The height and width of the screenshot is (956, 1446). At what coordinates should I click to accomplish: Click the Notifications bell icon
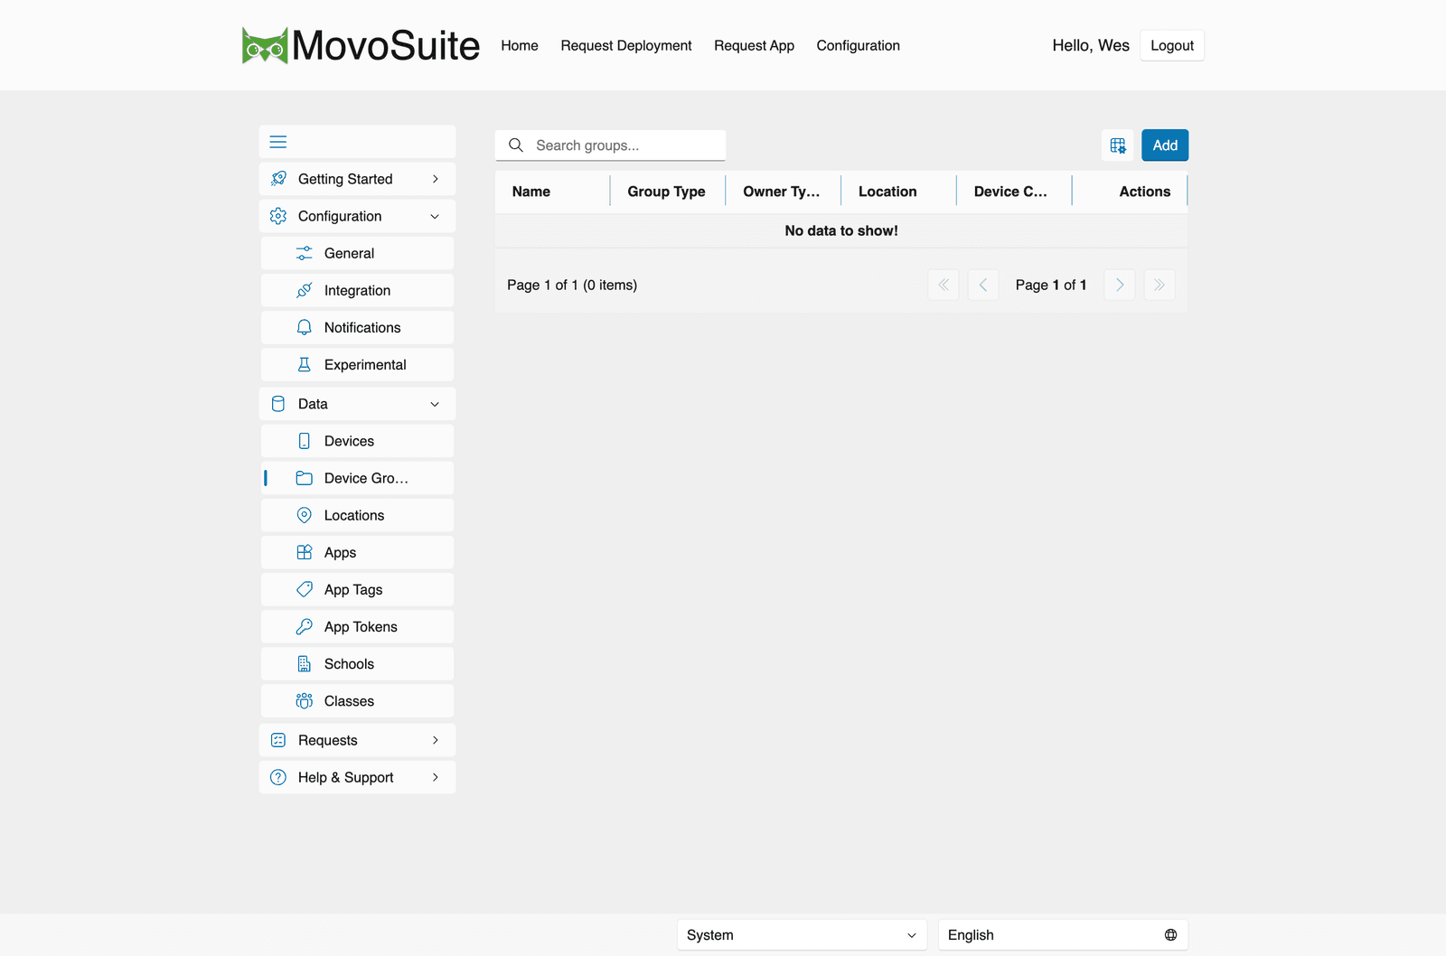305,327
